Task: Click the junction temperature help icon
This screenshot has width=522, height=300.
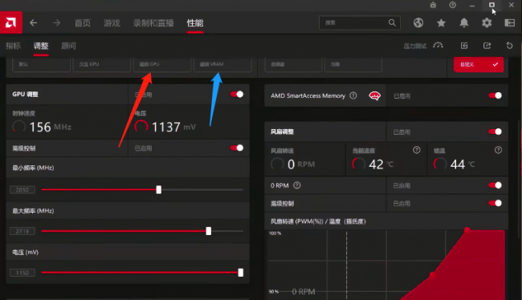Action: (498, 150)
